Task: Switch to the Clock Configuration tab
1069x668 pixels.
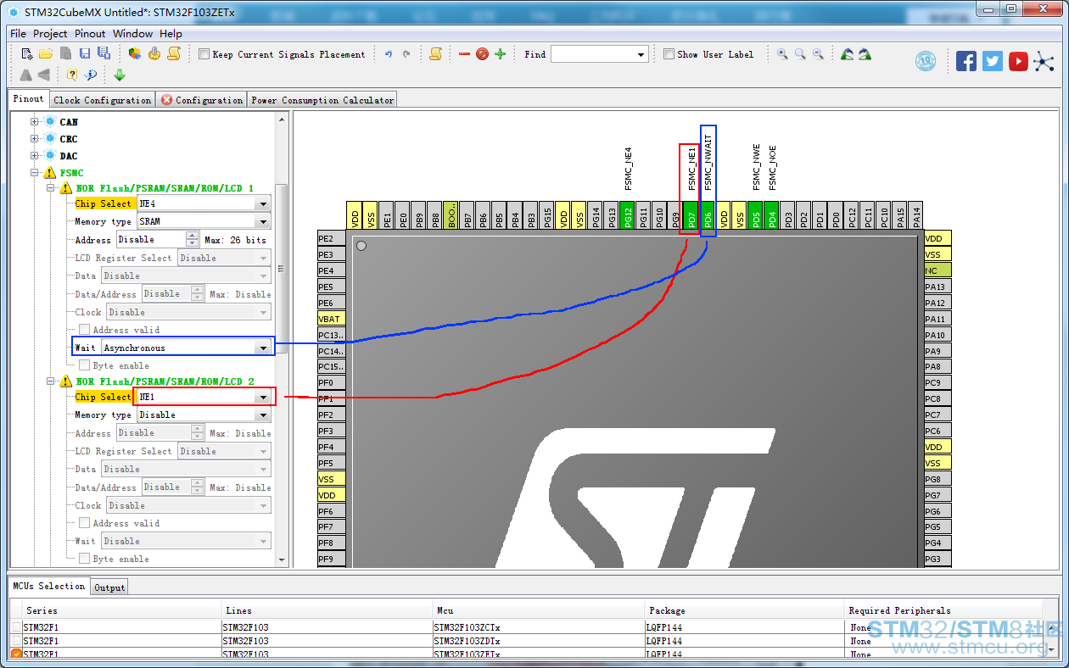Action: point(102,100)
